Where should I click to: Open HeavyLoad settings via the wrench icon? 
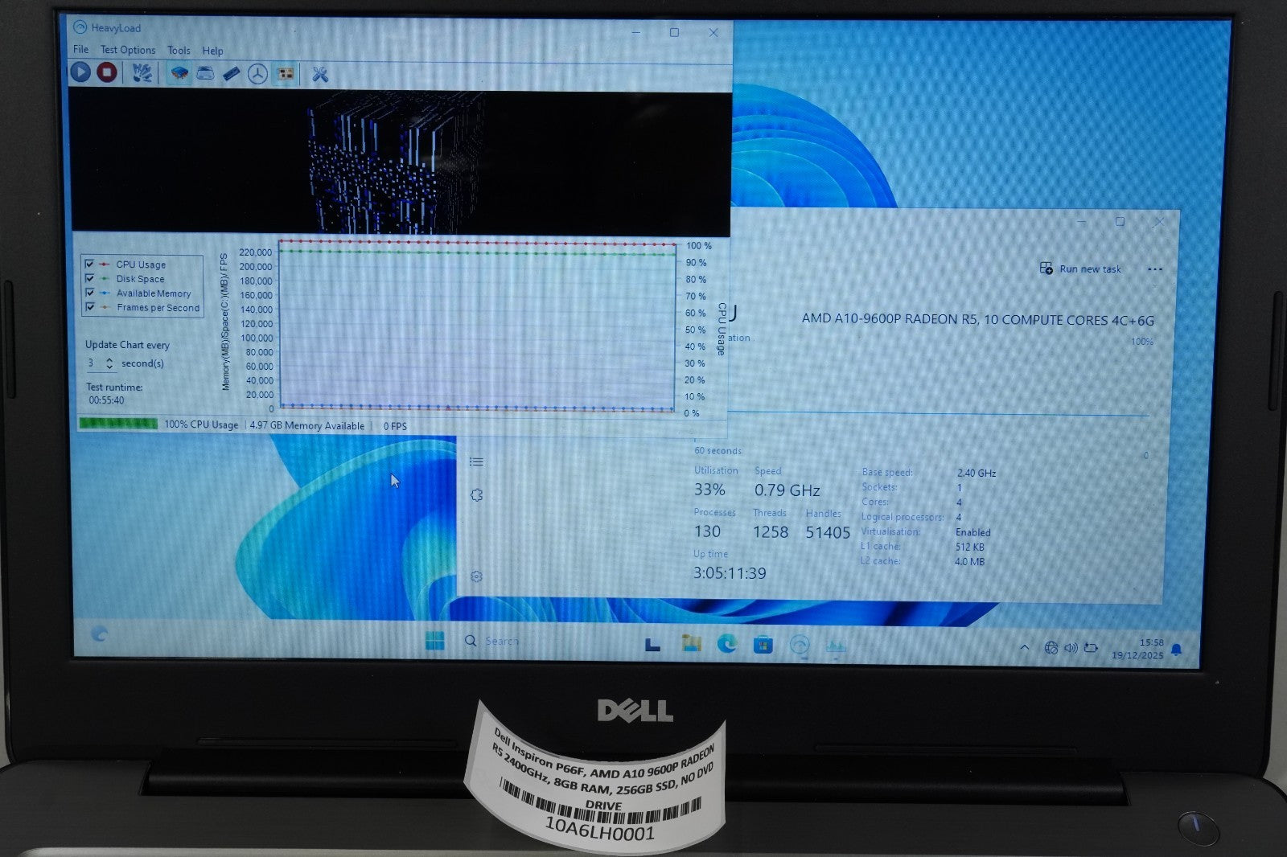(x=320, y=74)
